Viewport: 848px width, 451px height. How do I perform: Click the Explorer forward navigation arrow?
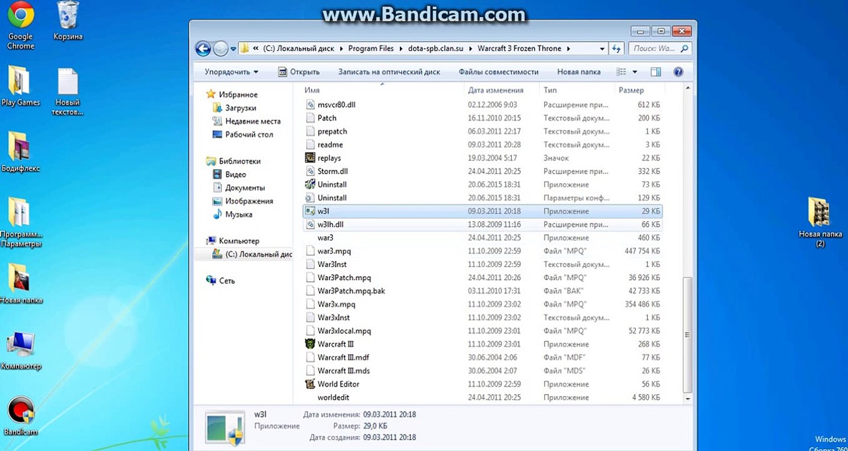click(220, 48)
